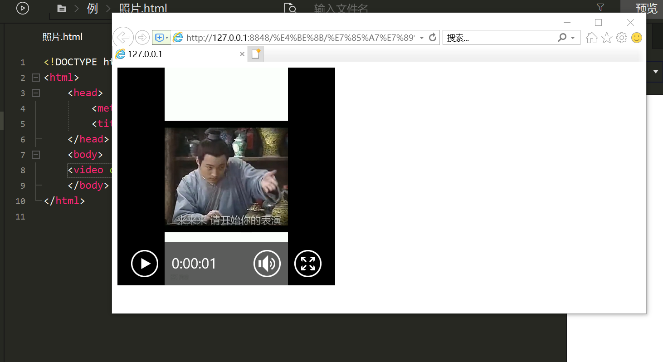Image resolution: width=663 pixels, height=362 pixels.
Task: Open the browser home page icon
Action: click(591, 38)
